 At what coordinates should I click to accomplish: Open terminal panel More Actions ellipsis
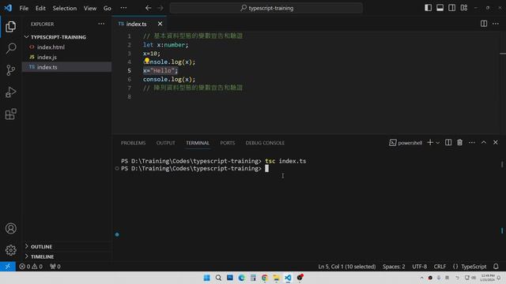pyautogui.click(x=472, y=142)
